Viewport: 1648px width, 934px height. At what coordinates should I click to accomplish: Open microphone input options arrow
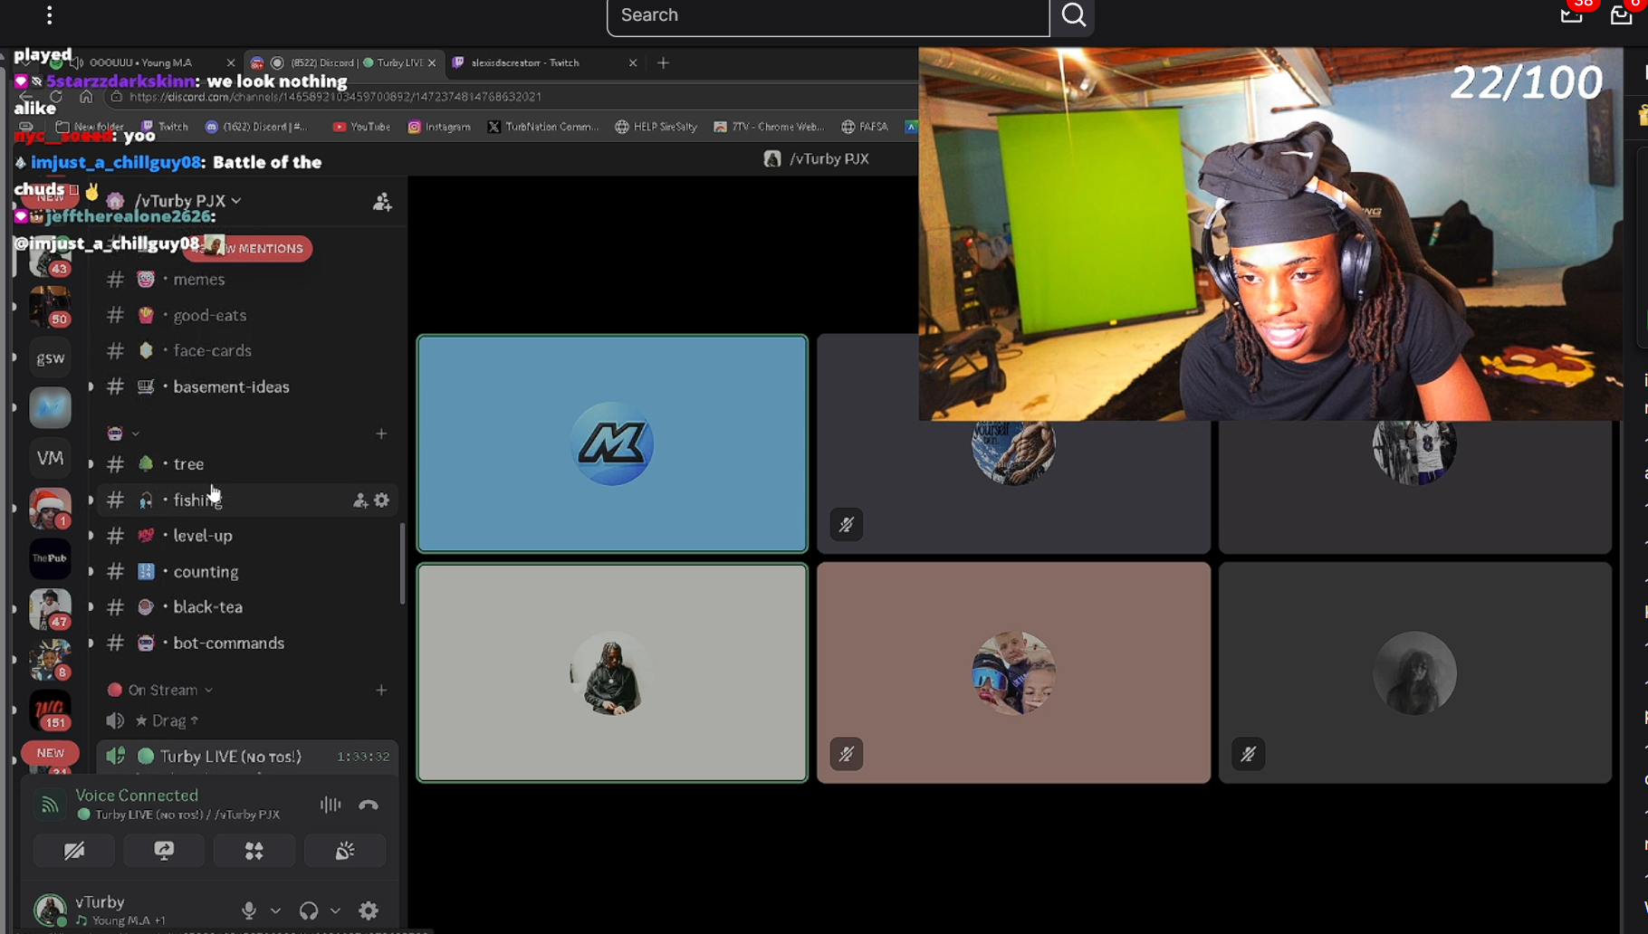(275, 910)
